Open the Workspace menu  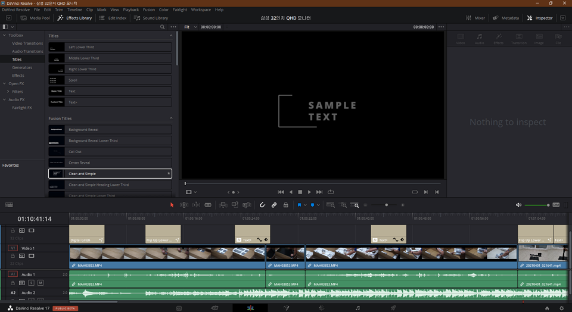[201, 10]
